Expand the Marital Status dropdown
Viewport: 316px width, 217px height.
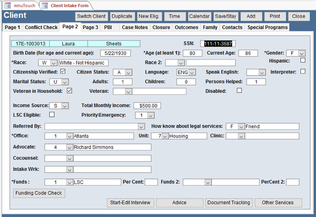[x=65, y=82]
